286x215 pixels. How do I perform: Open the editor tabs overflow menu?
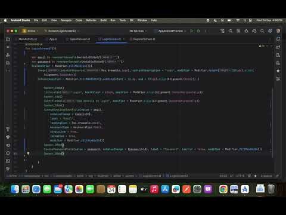(x=270, y=39)
